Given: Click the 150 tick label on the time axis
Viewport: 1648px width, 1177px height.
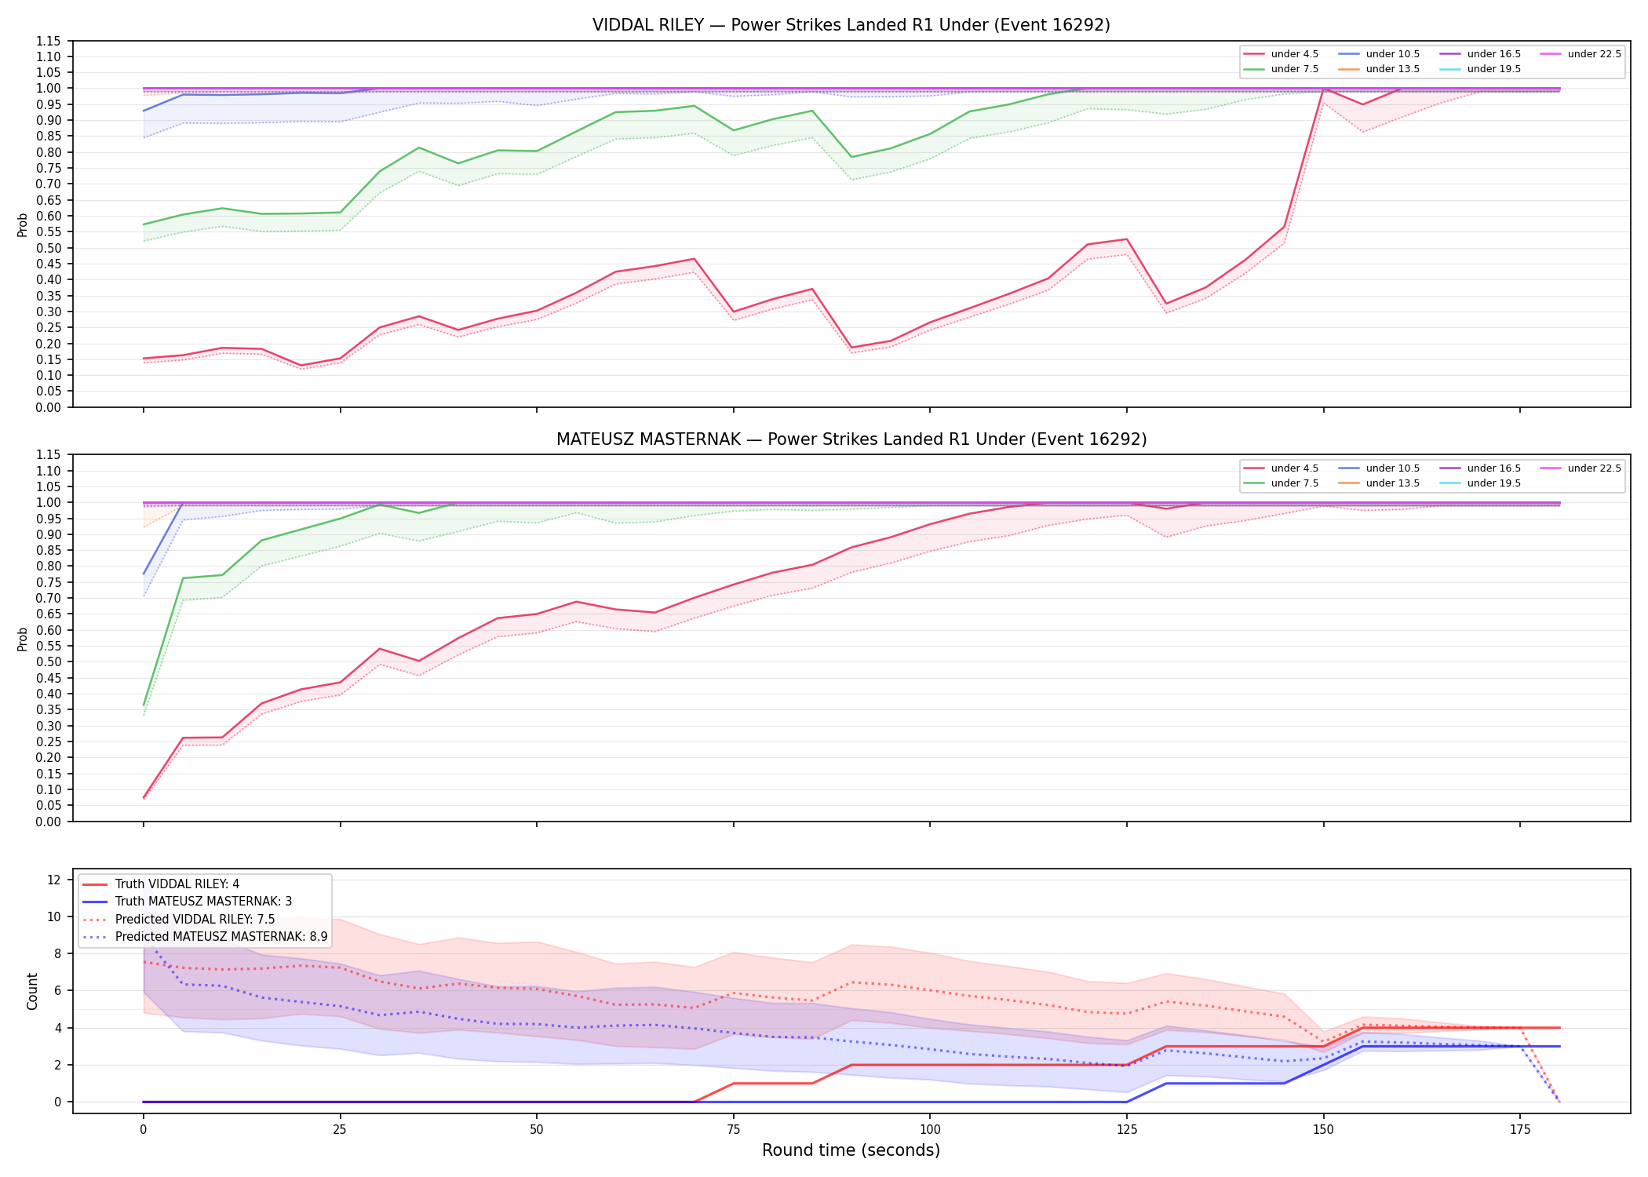Looking at the screenshot, I should click(x=1324, y=1130).
